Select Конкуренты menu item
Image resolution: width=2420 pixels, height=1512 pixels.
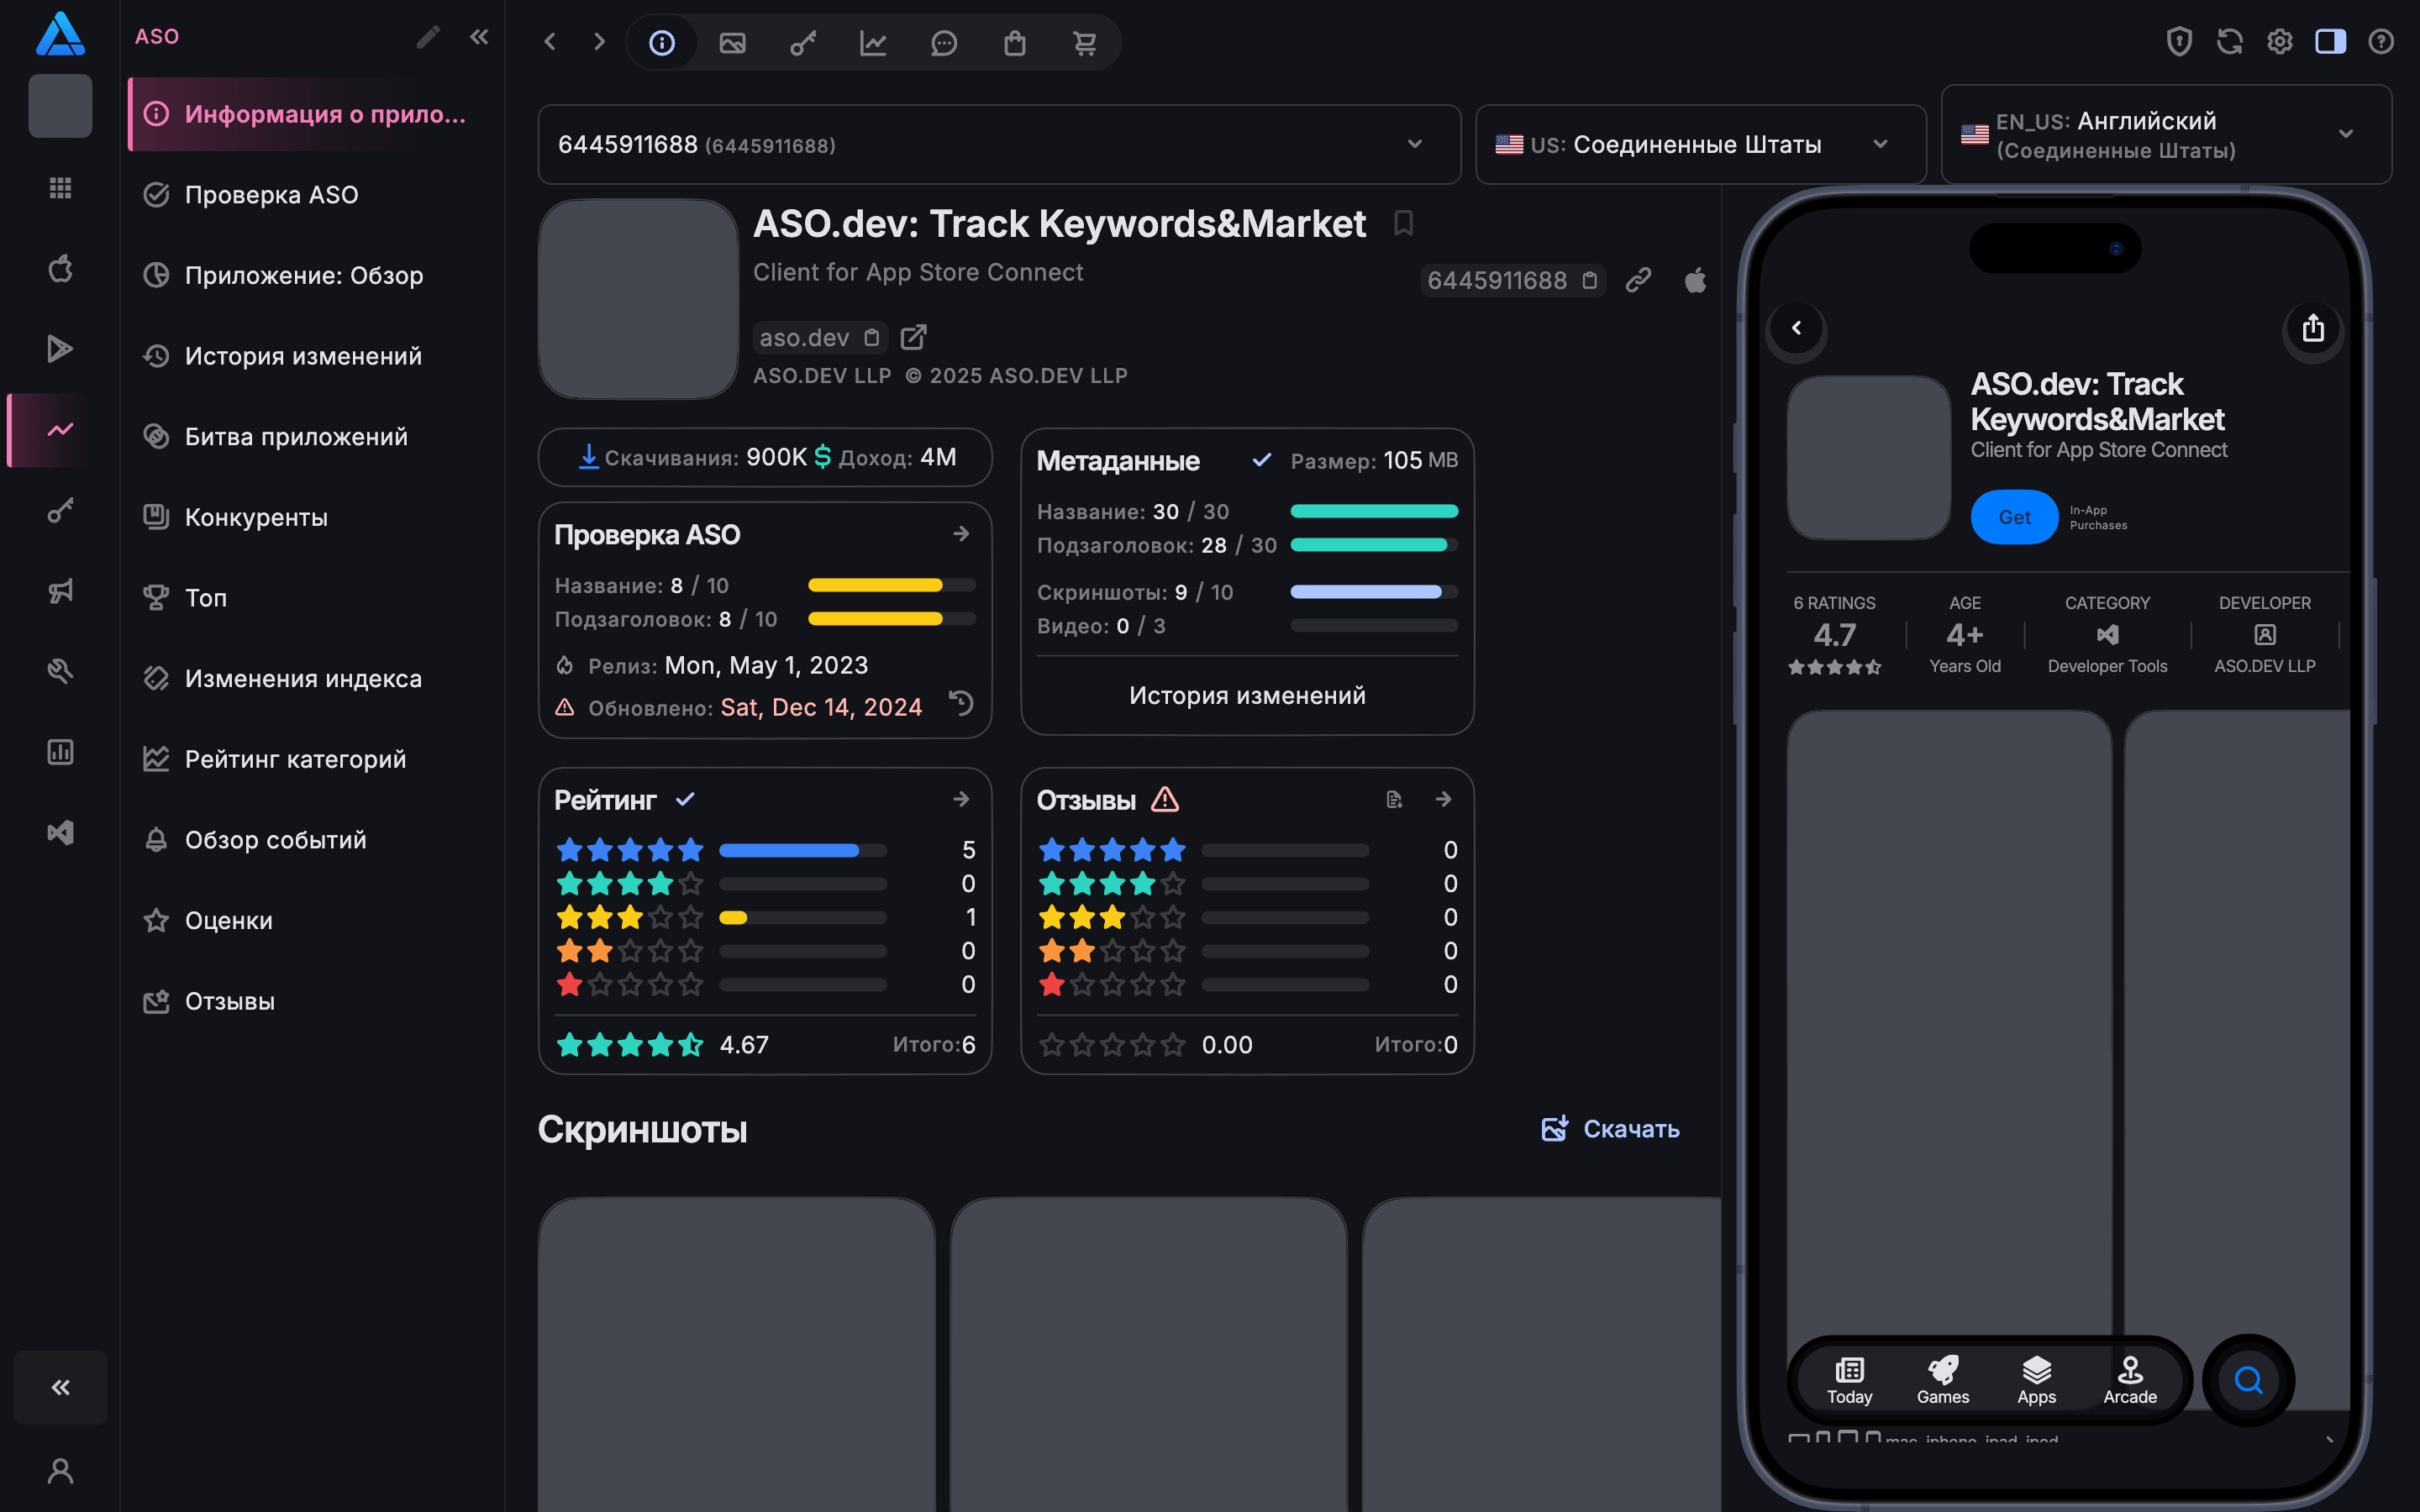(310, 517)
